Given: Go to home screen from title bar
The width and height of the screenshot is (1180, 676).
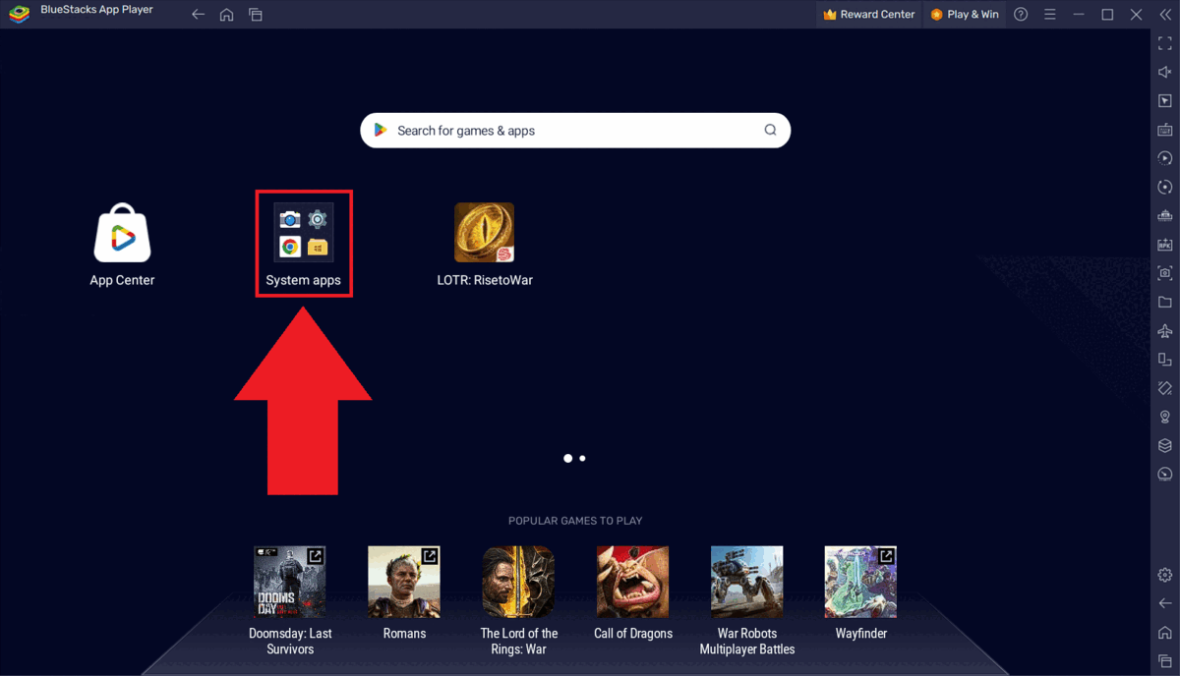Looking at the screenshot, I should click(x=226, y=15).
